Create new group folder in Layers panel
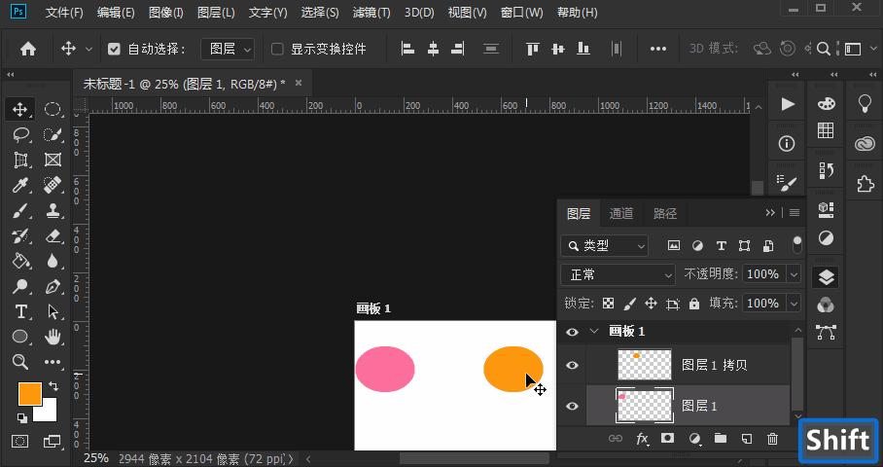 tap(721, 438)
